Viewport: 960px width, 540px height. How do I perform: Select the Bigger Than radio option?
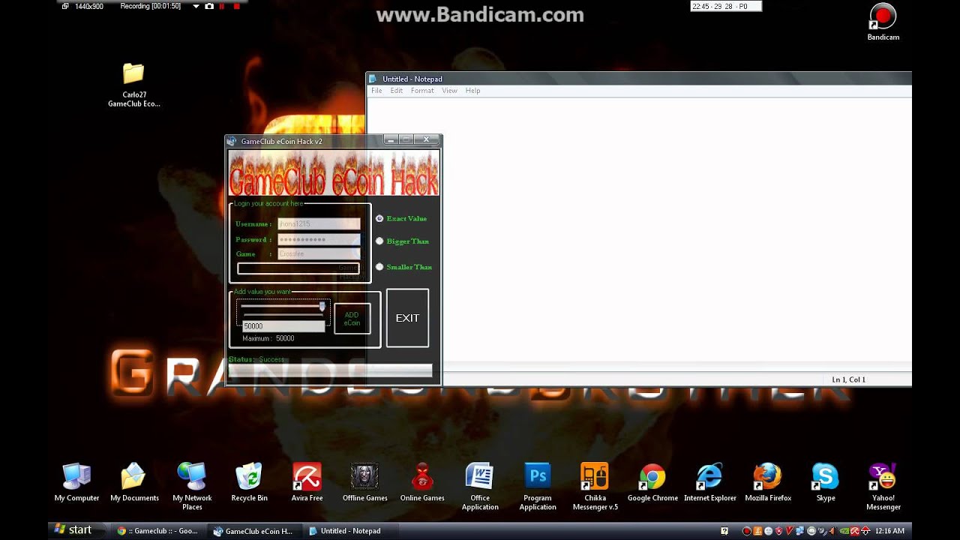[379, 241]
